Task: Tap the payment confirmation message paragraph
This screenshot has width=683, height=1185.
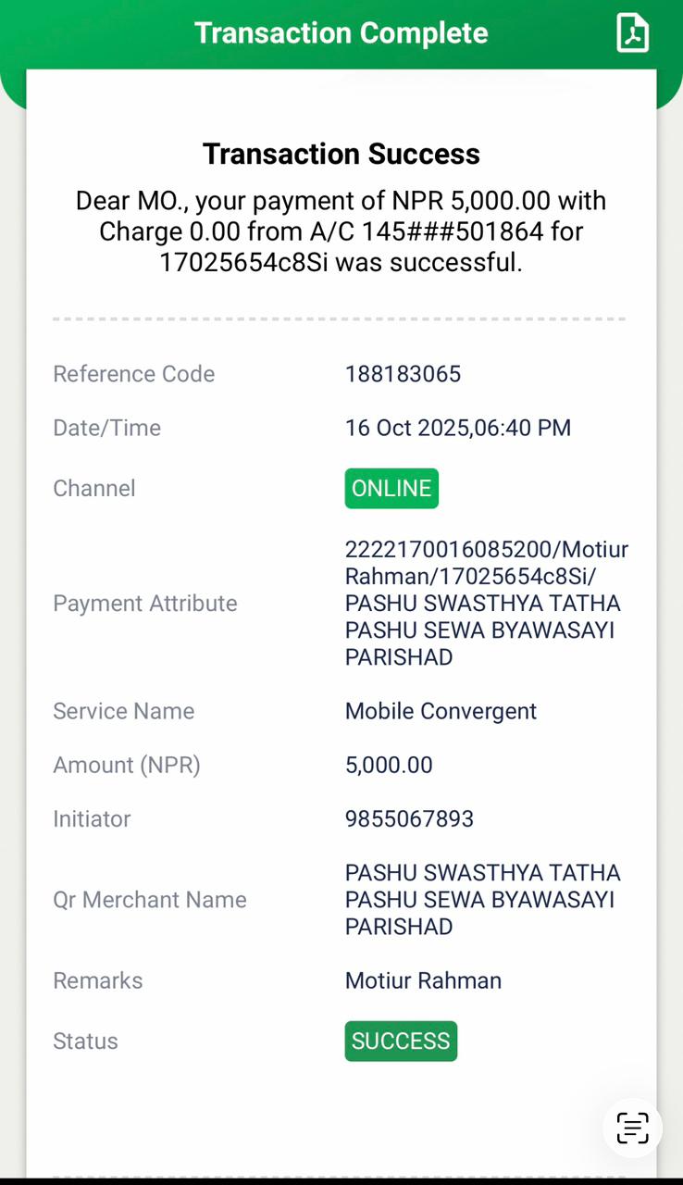Action: [341, 231]
